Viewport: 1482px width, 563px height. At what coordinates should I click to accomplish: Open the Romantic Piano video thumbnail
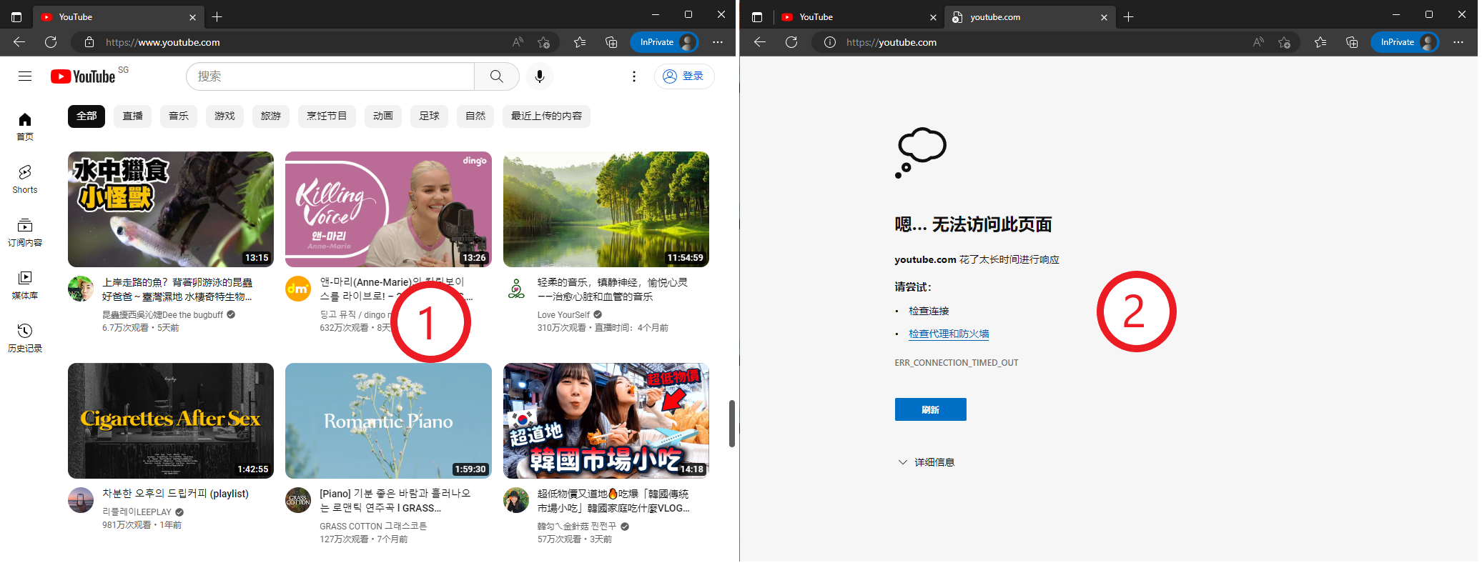coord(388,420)
